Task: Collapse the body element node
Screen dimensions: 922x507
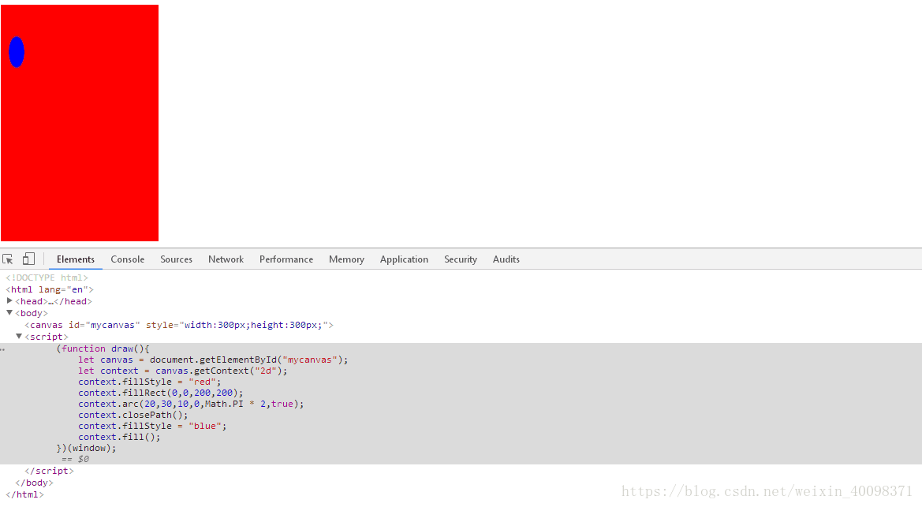Action: click(x=9, y=313)
